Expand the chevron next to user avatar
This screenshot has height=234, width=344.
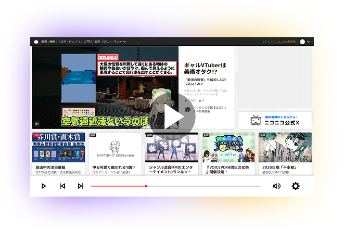tap(308, 42)
